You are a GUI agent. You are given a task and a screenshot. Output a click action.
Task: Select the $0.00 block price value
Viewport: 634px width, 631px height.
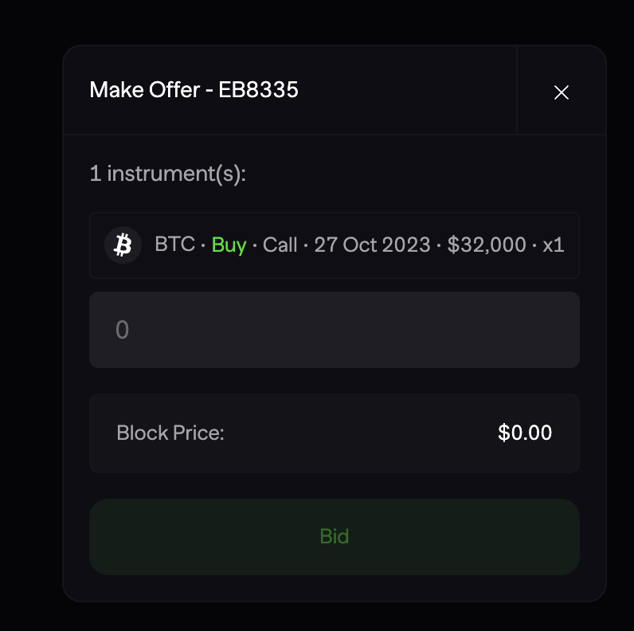click(525, 433)
